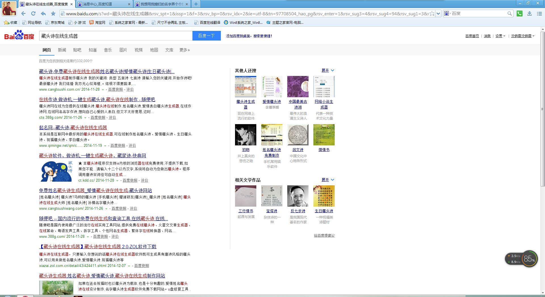Click the blue favorites star toolbar icon
545x297 pixels.
pyautogui.click(x=53, y=13)
